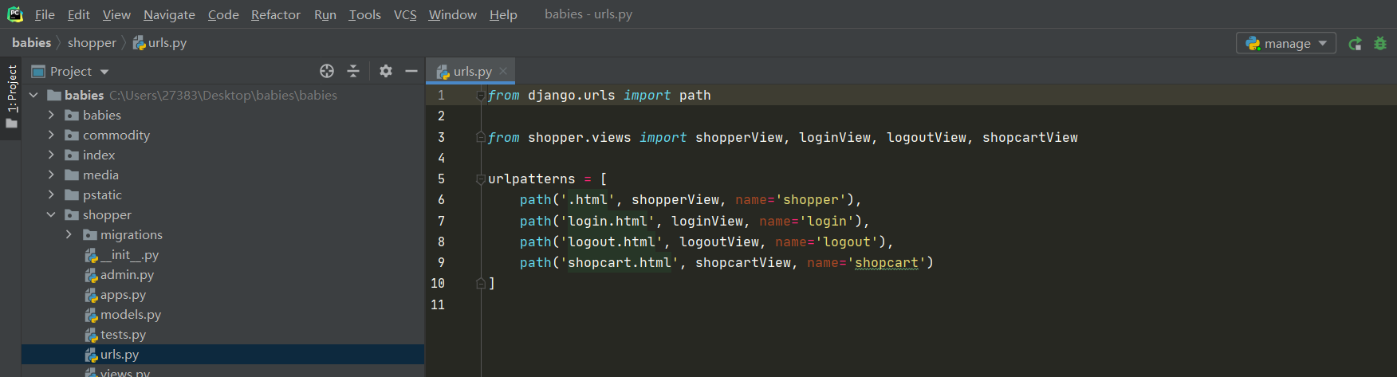Select the media folder in tree
The image size is (1397, 377).
click(x=100, y=175)
